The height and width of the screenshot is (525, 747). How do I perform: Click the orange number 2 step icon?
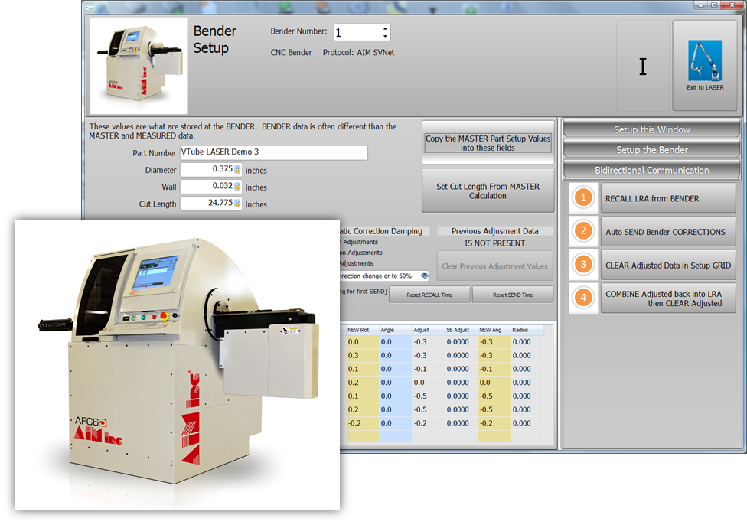584,232
